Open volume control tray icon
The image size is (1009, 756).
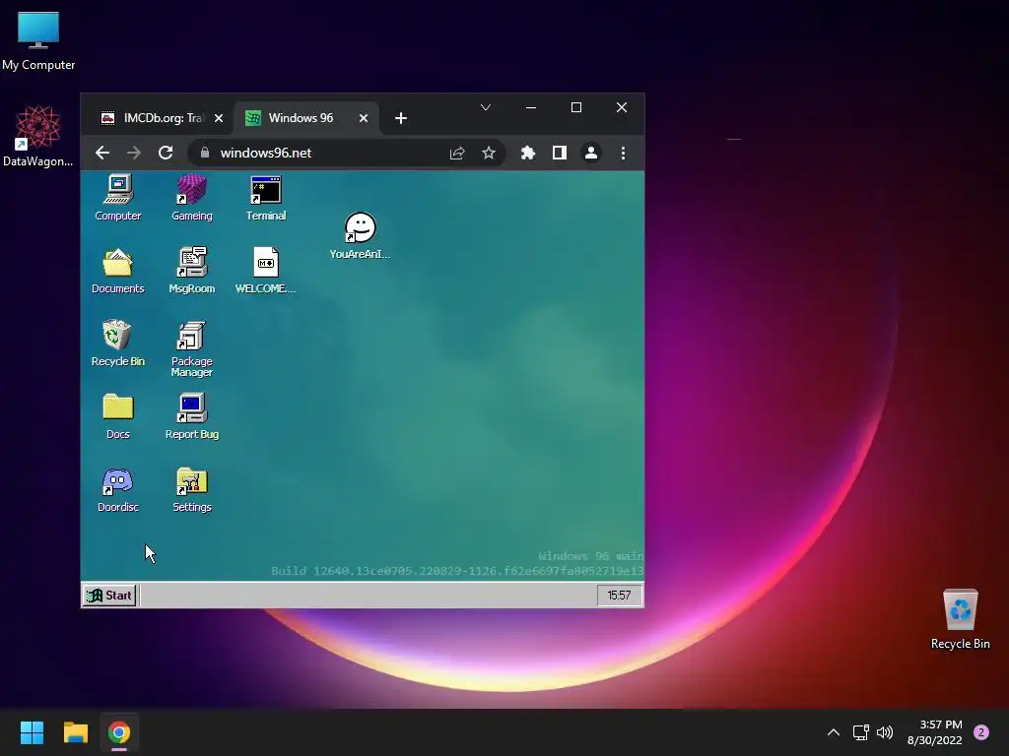pos(885,732)
